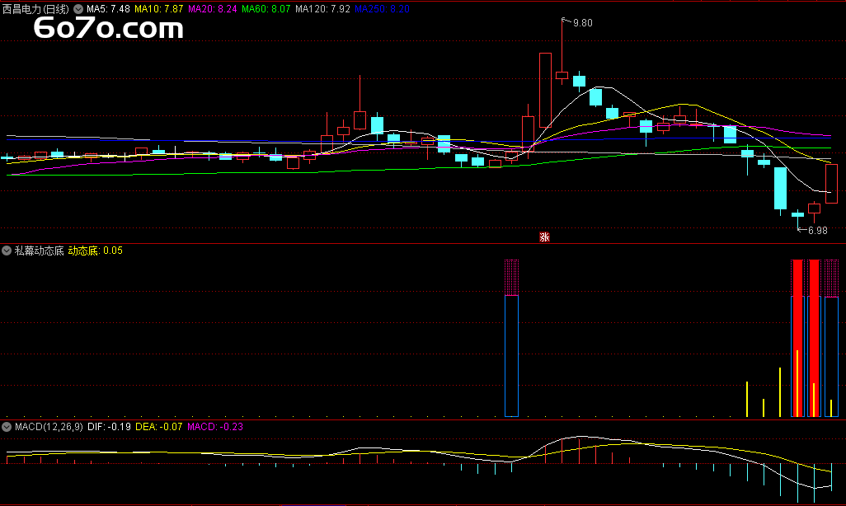The width and height of the screenshot is (846, 506).
Task: Click the MACD(12,26,9) indicator name
Action: pyautogui.click(x=49, y=427)
